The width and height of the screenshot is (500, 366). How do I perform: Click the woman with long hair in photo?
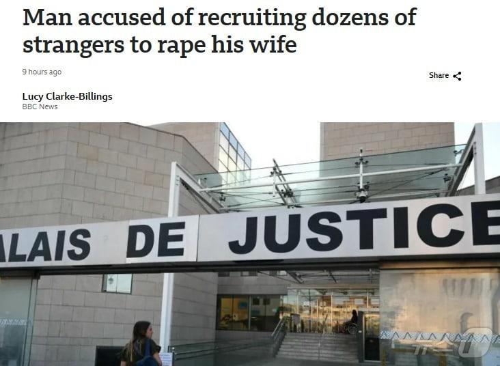[x=141, y=345]
